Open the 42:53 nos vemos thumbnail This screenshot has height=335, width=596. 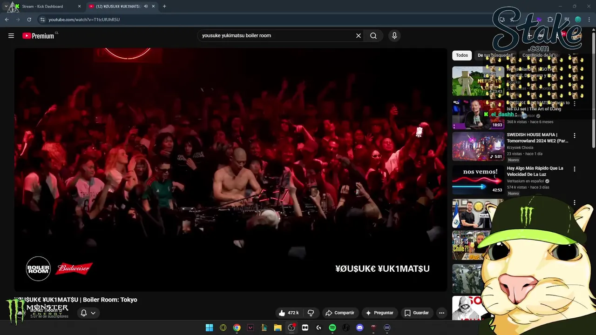[478, 181]
